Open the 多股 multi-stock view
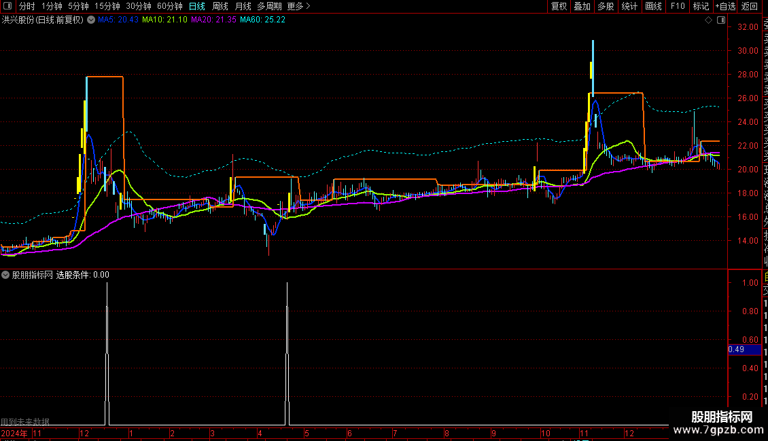This screenshot has width=768, height=441. coord(606,6)
